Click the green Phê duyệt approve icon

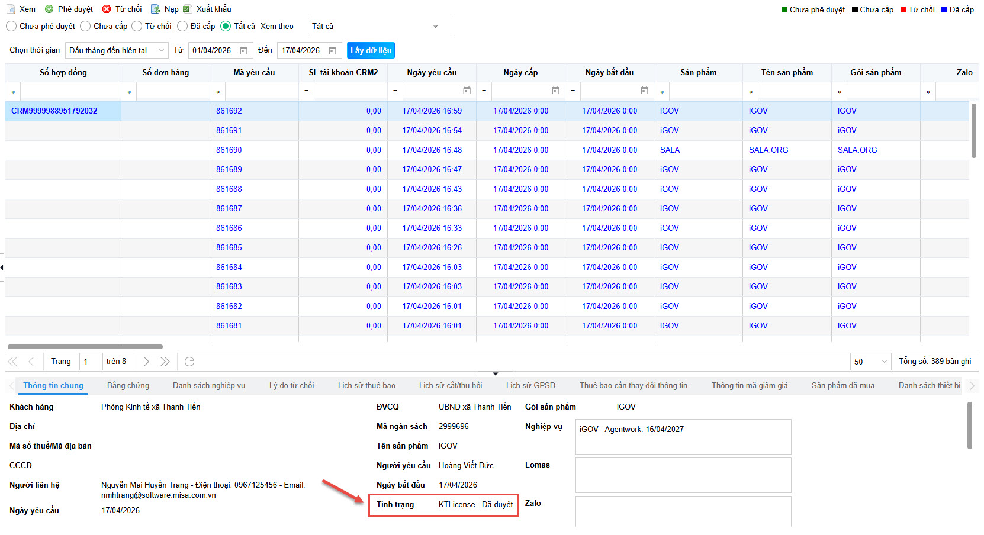[49, 9]
